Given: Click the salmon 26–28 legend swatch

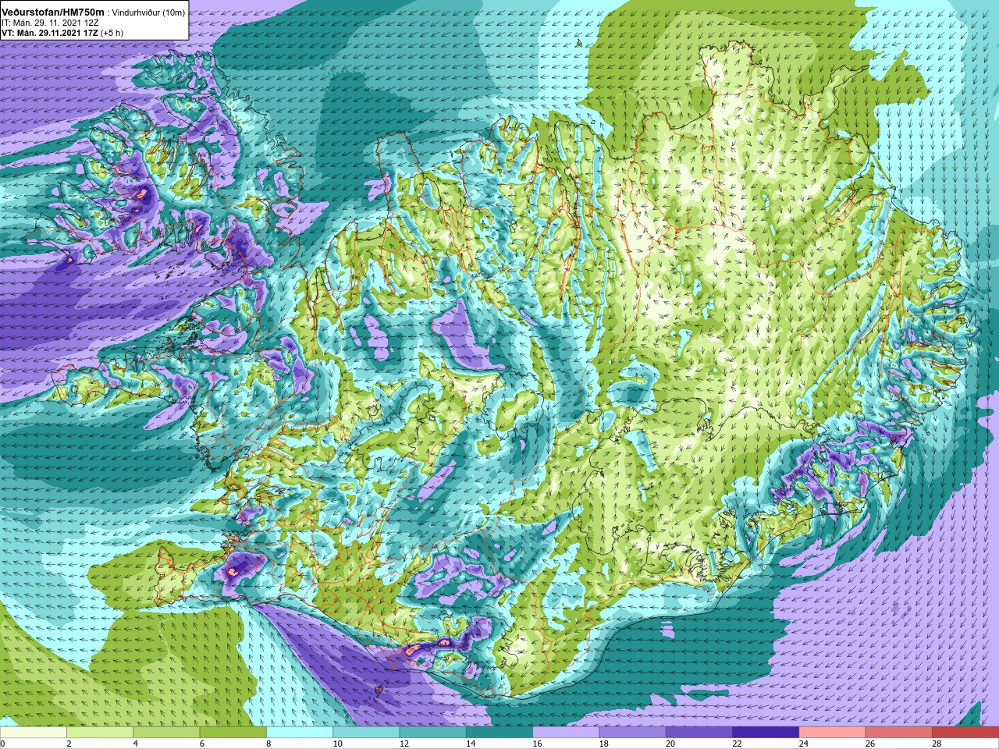Looking at the screenshot, I should (x=899, y=733).
